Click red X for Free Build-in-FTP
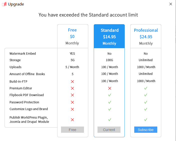 click(x=72, y=81)
